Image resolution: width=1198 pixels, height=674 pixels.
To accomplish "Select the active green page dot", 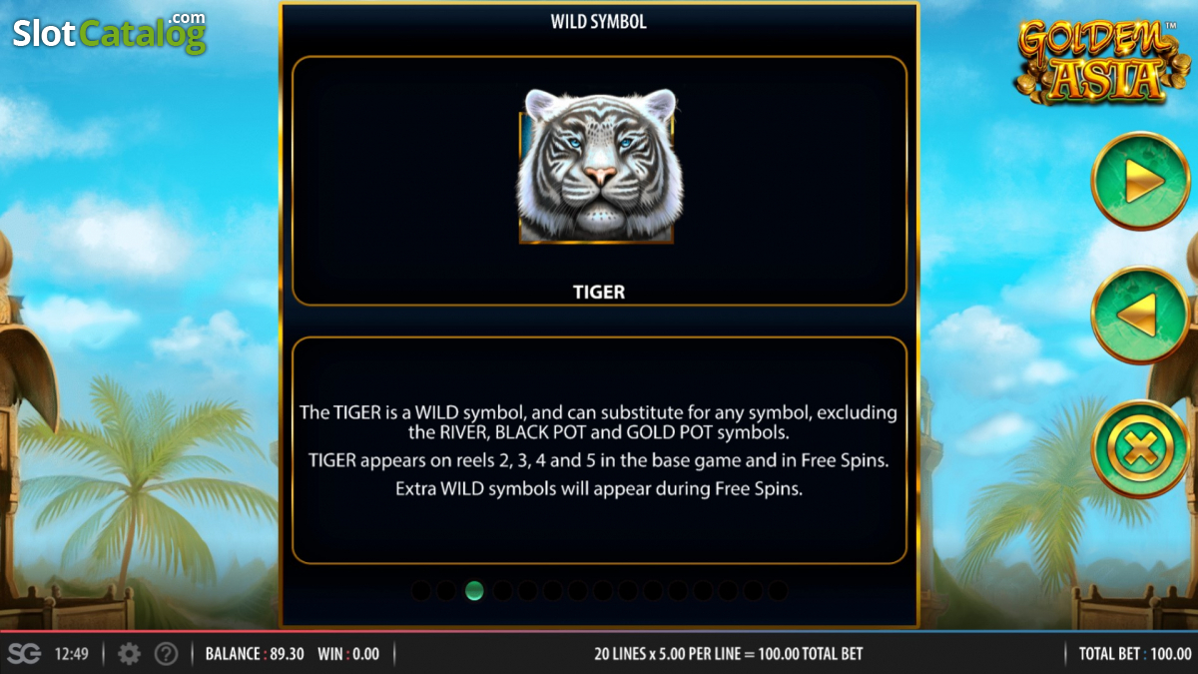I will (474, 591).
